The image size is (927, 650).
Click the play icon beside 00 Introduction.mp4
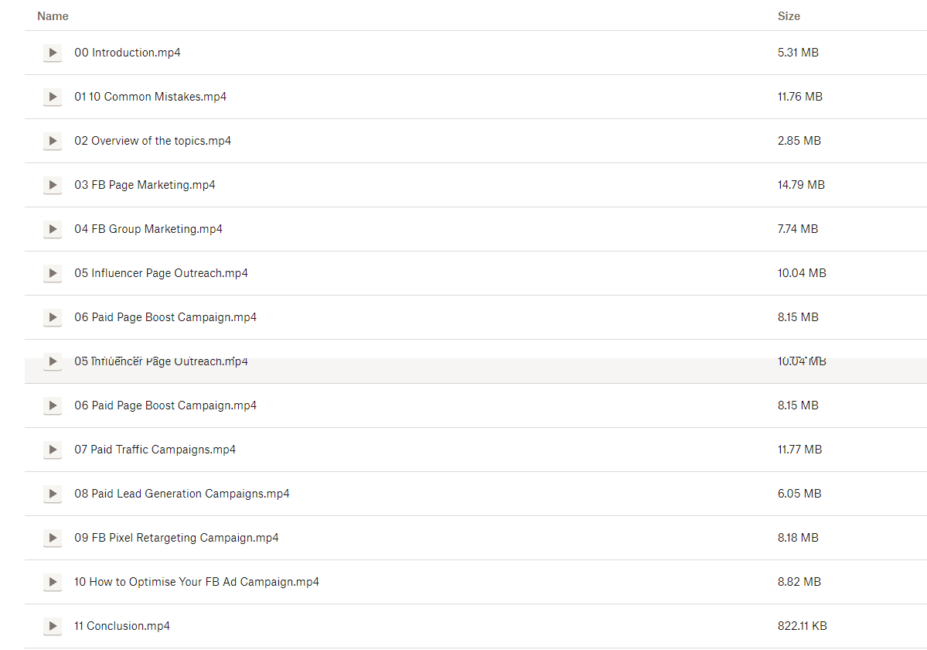tap(53, 53)
